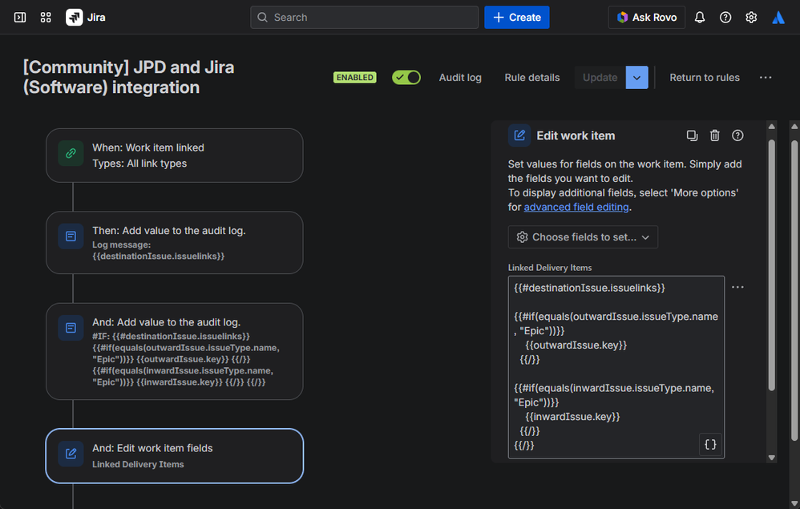Click Return to rules

tap(704, 78)
